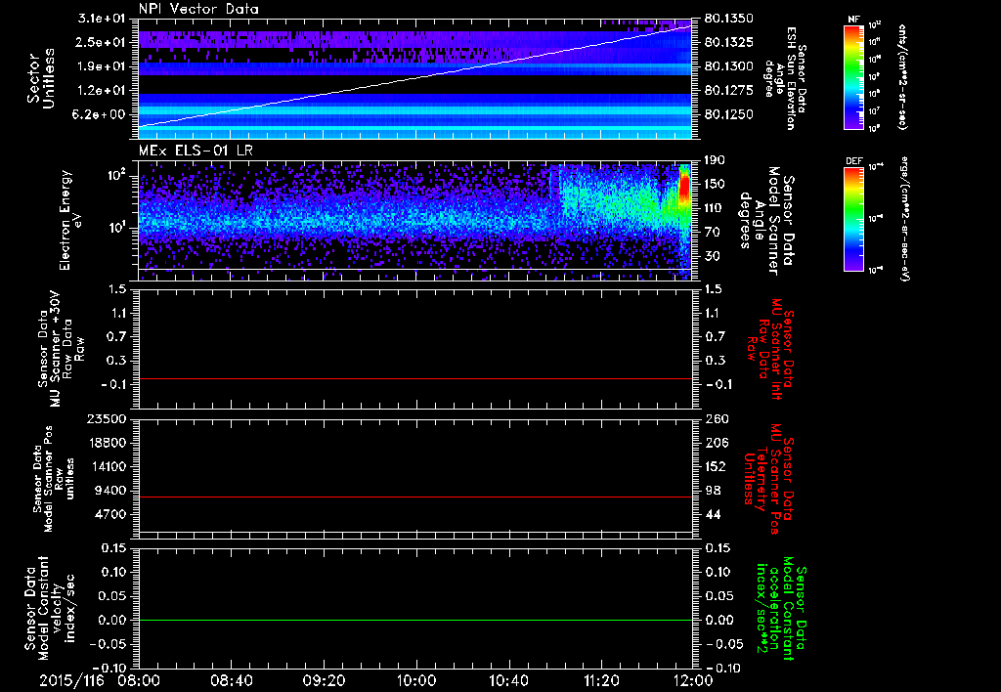
Task: Click the red line in Scanner Pos panel
Action: coord(414,497)
